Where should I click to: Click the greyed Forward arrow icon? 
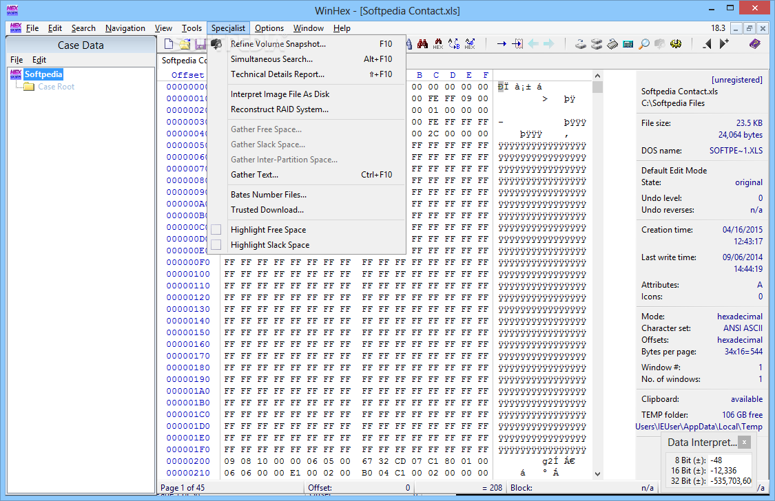pyautogui.click(x=548, y=44)
